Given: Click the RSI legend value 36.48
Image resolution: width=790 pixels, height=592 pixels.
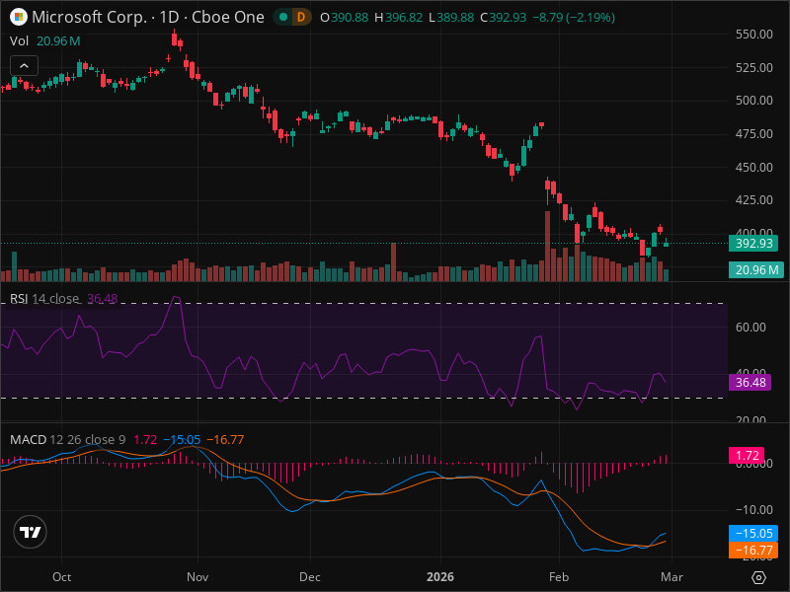Looking at the screenshot, I should (103, 299).
